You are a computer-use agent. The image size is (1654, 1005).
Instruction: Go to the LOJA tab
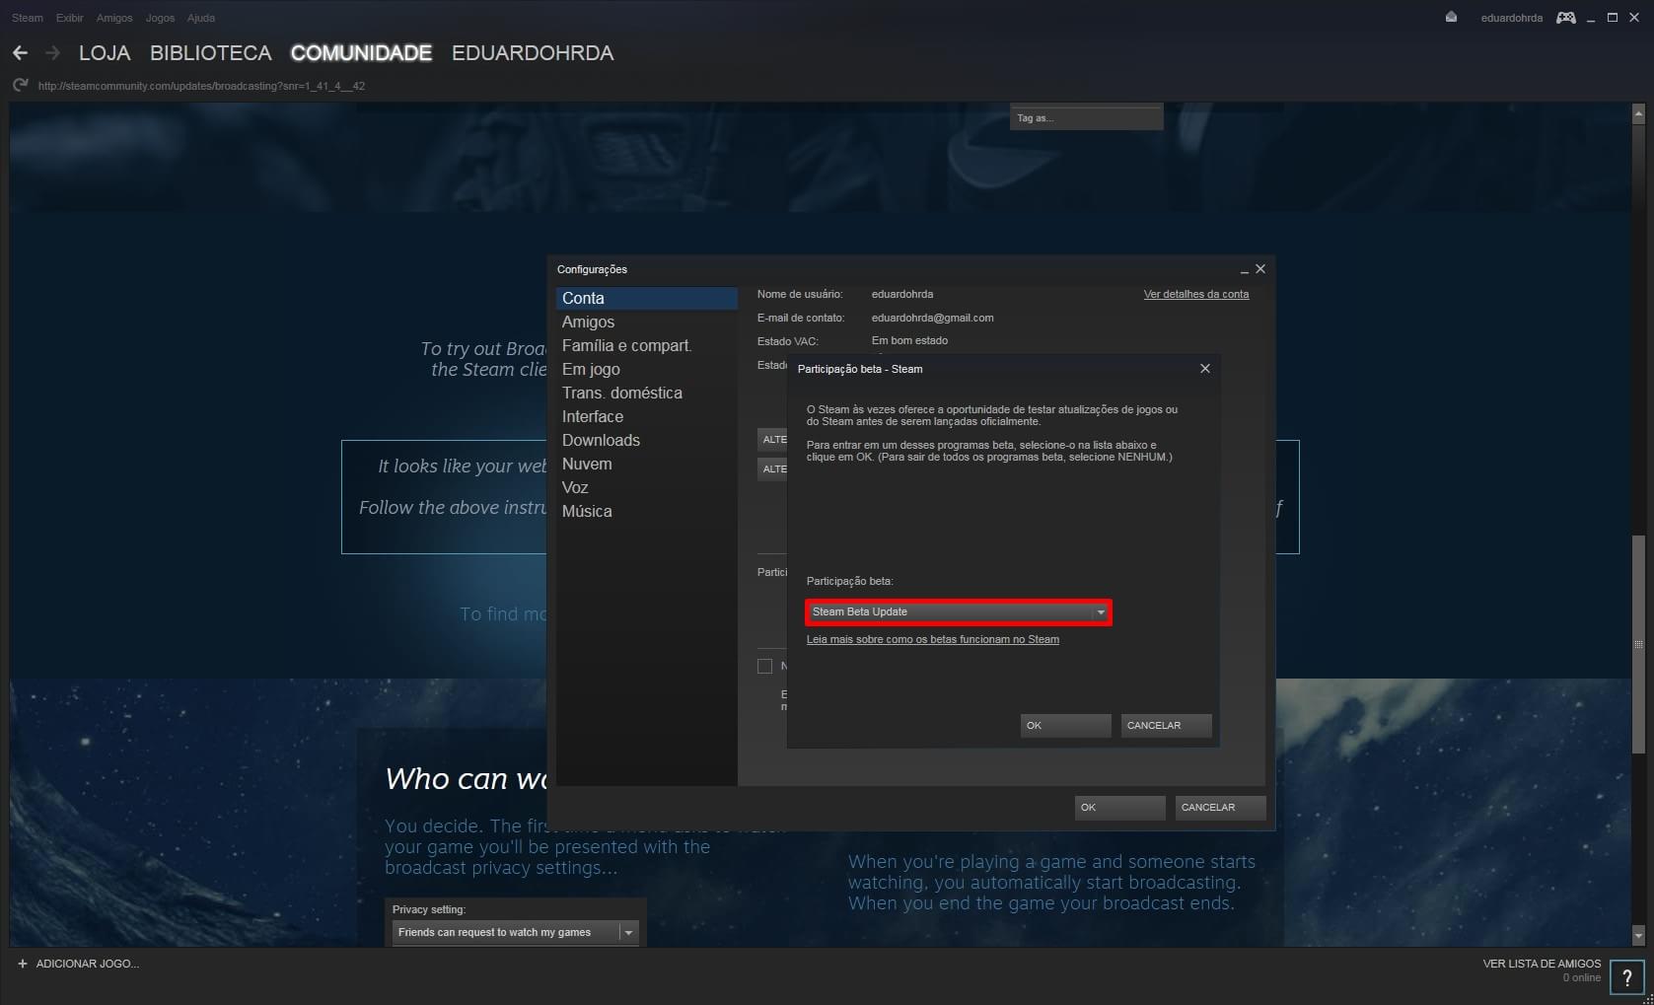(x=105, y=53)
